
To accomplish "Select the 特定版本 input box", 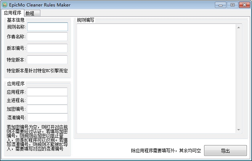I will point(47,60).
